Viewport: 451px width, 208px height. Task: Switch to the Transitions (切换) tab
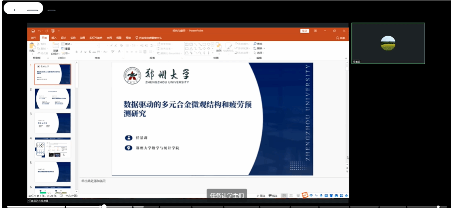pos(73,37)
